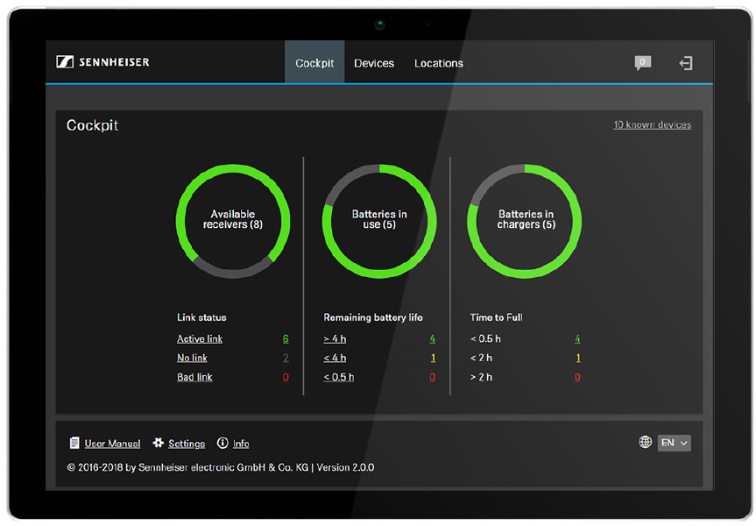The width and height of the screenshot is (756, 526).
Task: Click the Sennheiser logo
Action: [102, 62]
